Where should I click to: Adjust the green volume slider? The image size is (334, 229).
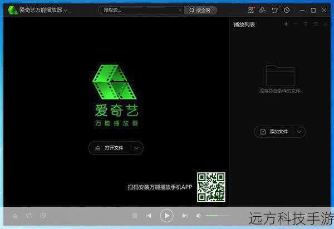[218, 216]
